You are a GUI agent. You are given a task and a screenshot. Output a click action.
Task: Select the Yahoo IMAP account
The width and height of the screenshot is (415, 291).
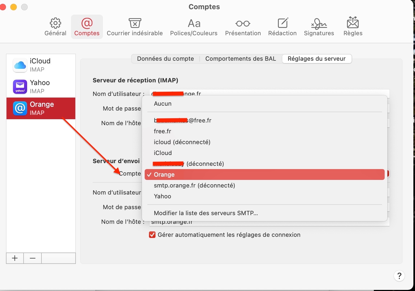coord(41,87)
